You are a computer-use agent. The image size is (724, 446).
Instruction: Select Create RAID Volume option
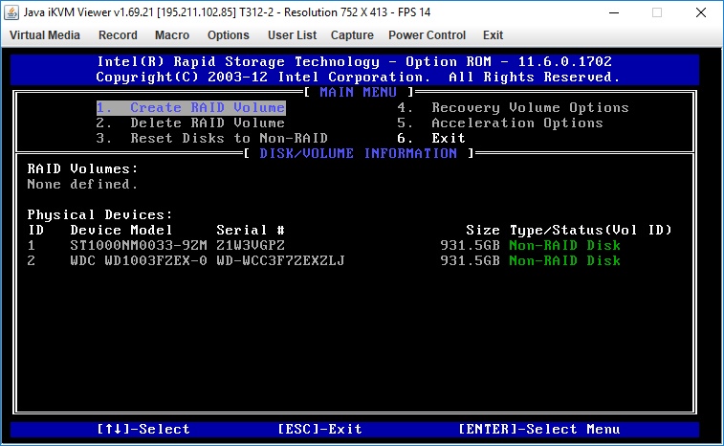click(190, 108)
